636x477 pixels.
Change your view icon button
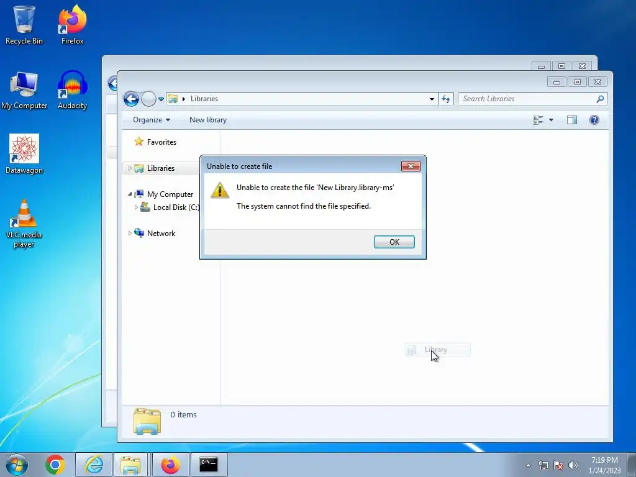click(x=538, y=120)
